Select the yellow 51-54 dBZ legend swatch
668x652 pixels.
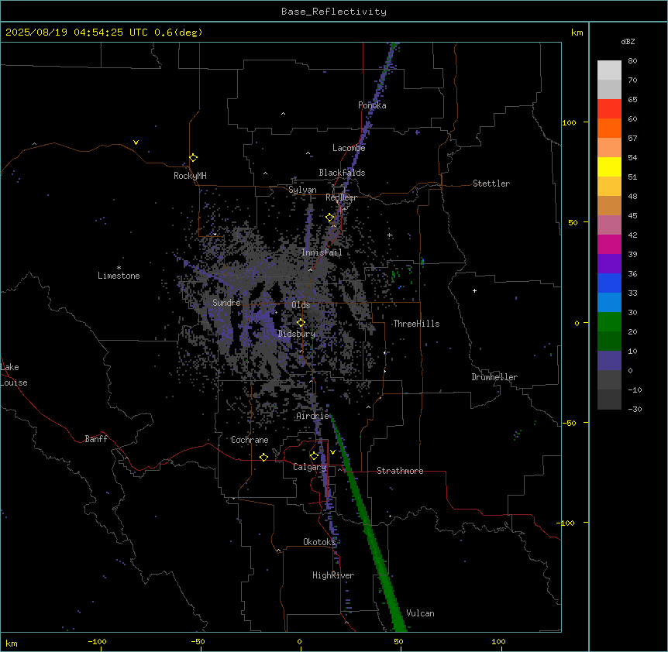pyautogui.click(x=609, y=166)
